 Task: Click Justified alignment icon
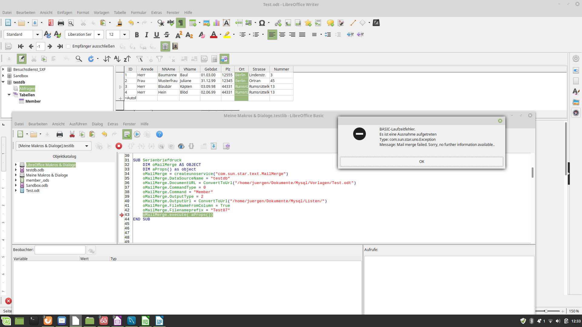coord(302,35)
